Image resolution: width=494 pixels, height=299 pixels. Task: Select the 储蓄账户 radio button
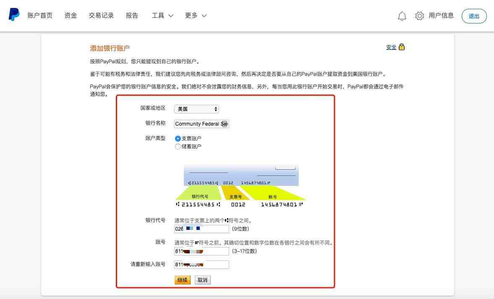click(178, 147)
